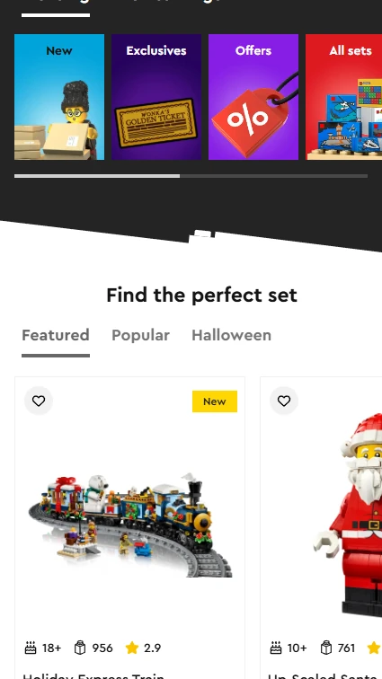
Task: Open the Offers percent tag tile
Action: tap(253, 97)
